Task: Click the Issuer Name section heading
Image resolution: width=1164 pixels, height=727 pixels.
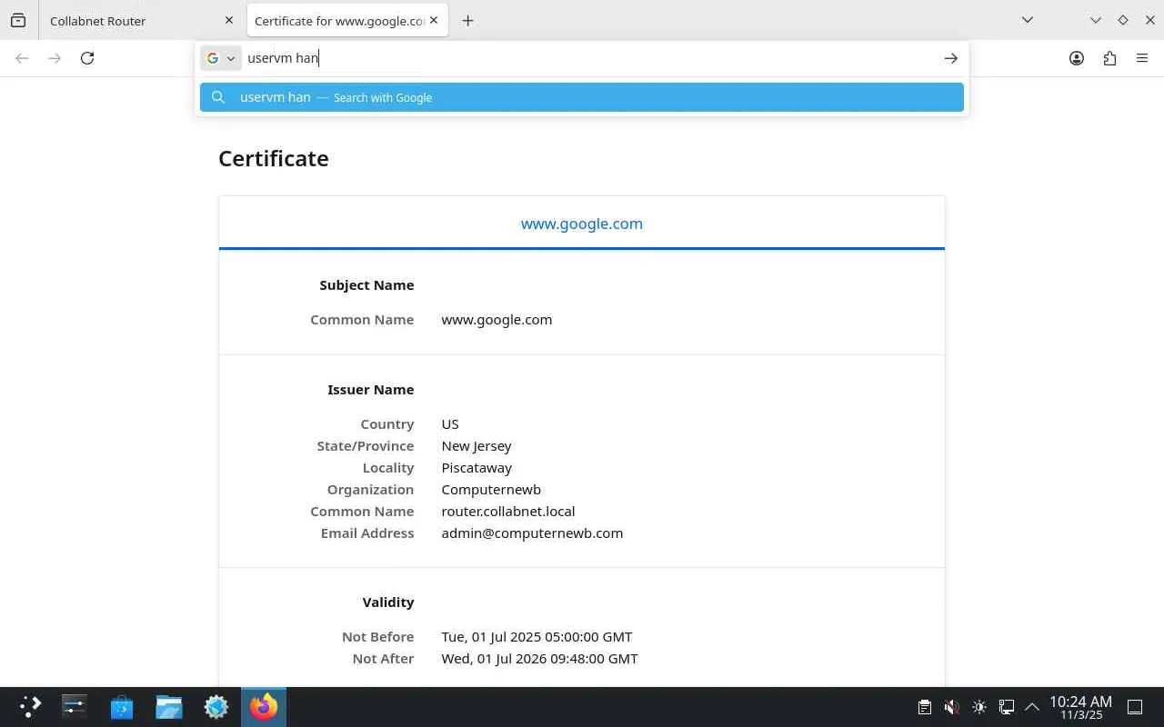Action: tap(371, 389)
